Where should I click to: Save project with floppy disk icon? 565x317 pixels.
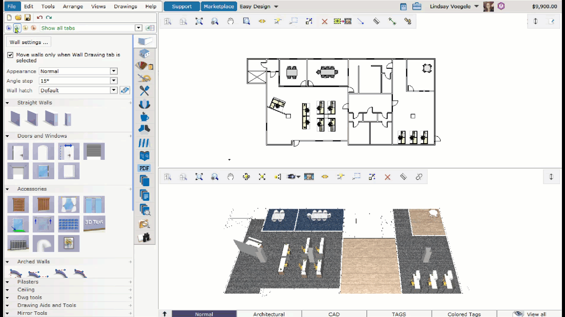point(27,17)
